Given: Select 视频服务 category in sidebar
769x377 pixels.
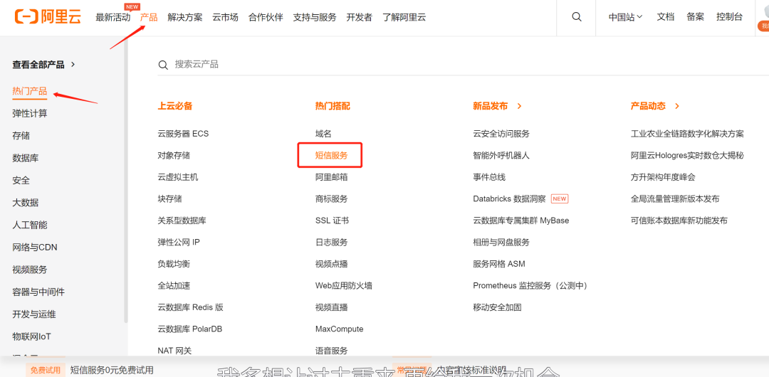Looking at the screenshot, I should [x=30, y=270].
